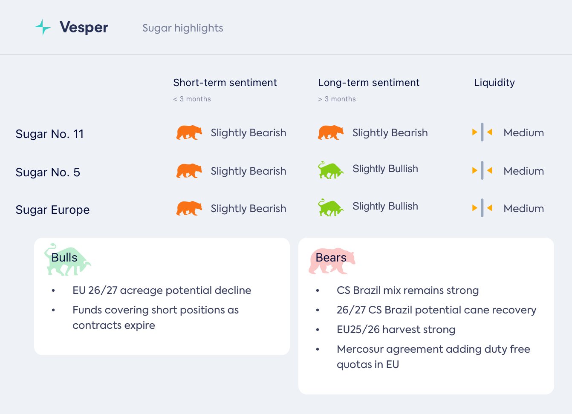Click the liquidity indicator icon for Sugar No. 11
Viewport: 572px width, 414px height.
pos(482,132)
